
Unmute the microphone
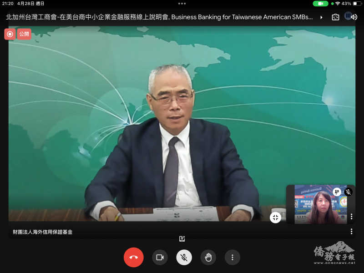click(184, 257)
